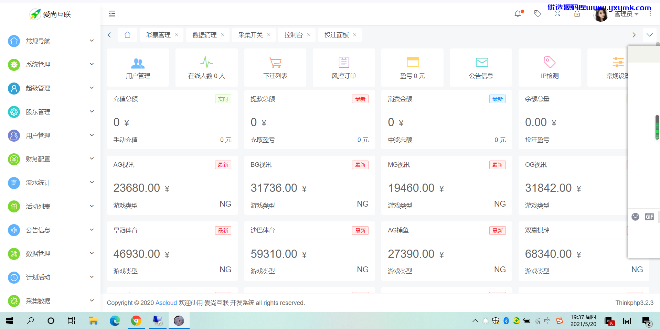Image resolution: width=660 pixels, height=329 pixels.
Task: Expand the 流水统计 sidebar menu
Action: 50,183
